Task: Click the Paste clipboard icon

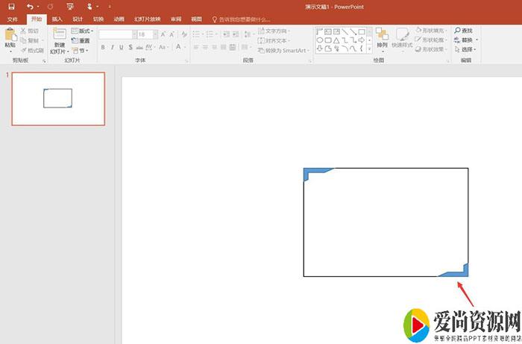Action: 10,34
